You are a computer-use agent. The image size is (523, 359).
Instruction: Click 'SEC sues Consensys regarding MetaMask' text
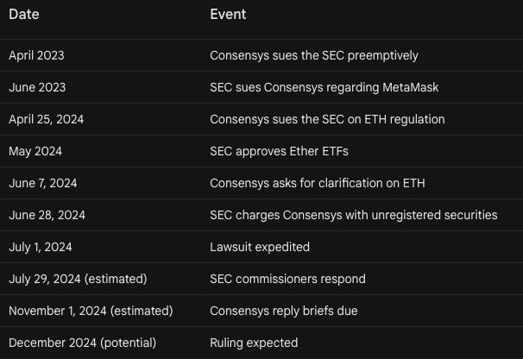coord(325,87)
